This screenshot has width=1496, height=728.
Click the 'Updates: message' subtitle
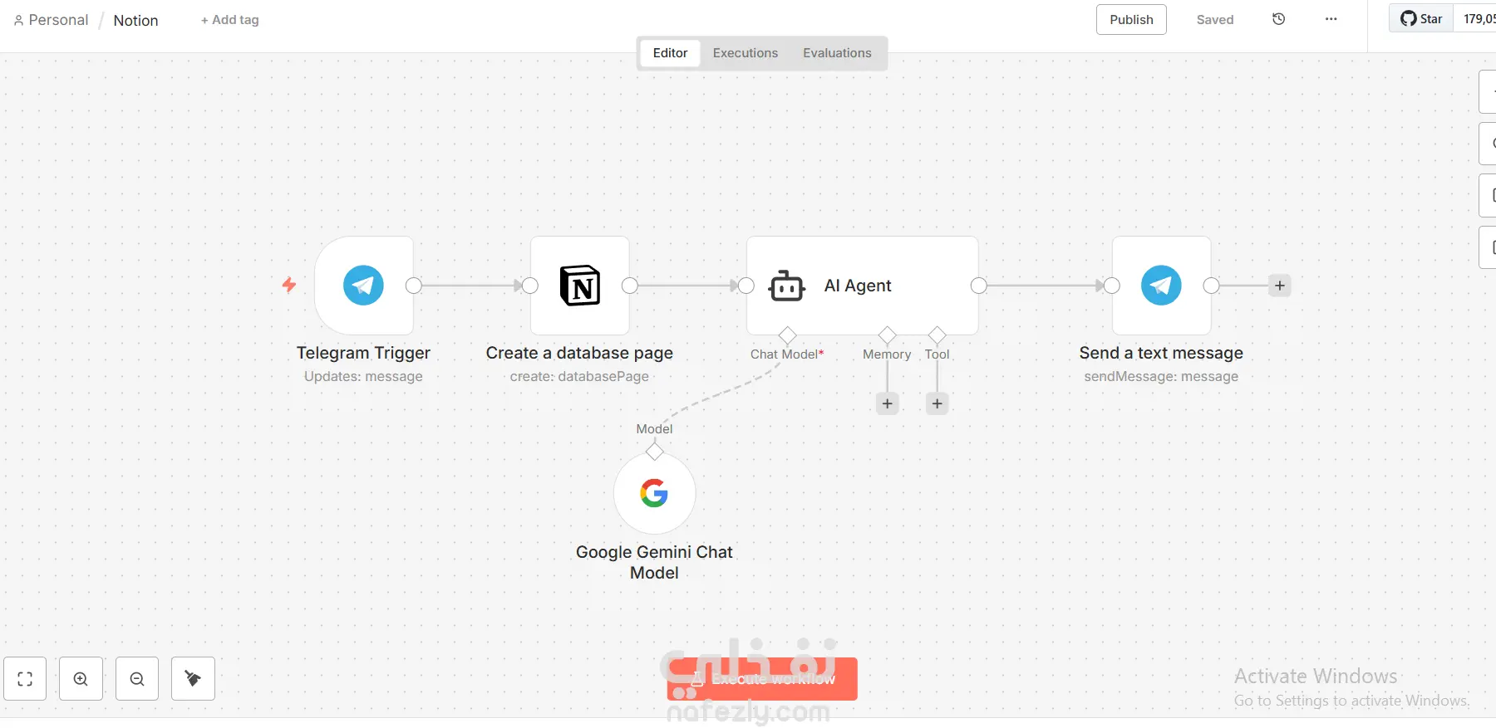(363, 376)
